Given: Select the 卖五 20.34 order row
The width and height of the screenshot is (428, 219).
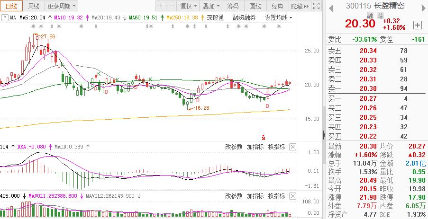Looking at the screenshot, I should [x=377, y=51].
